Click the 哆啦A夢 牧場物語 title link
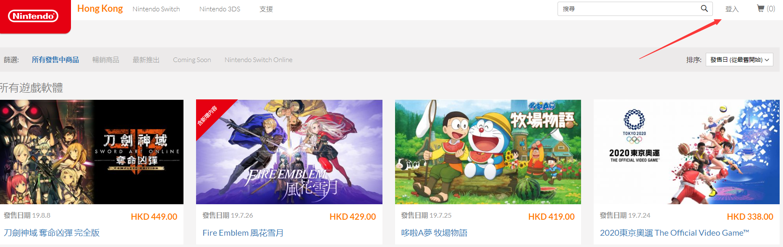The image size is (783, 247). pos(434,233)
